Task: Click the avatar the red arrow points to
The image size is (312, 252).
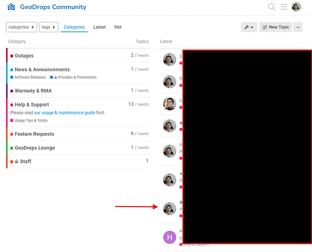Action: tap(170, 209)
